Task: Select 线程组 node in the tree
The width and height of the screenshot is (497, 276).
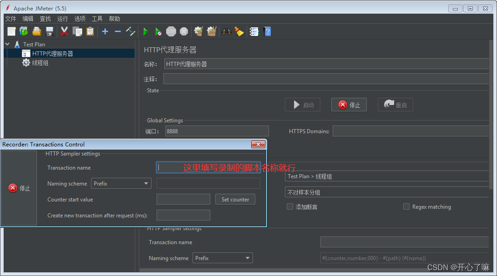Action: (x=40, y=63)
